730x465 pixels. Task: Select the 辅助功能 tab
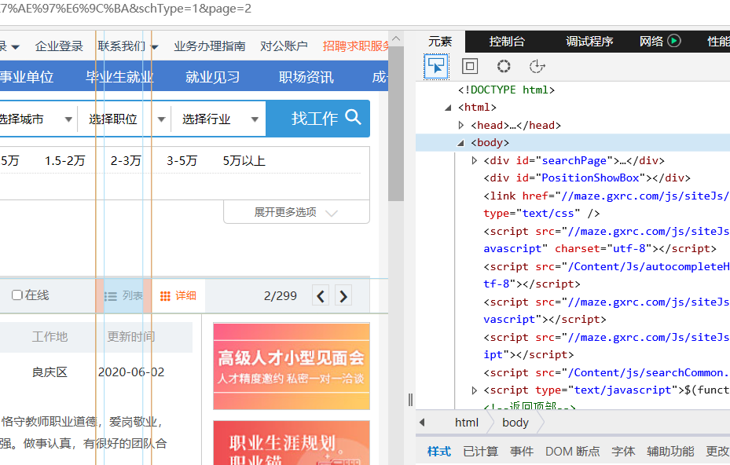pyautogui.click(x=670, y=452)
